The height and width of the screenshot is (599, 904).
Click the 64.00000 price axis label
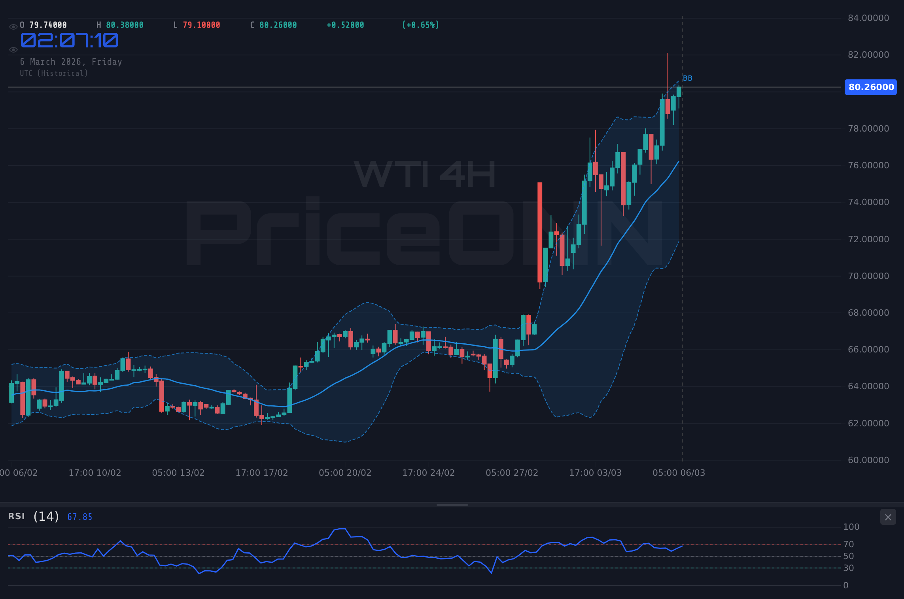(x=868, y=386)
